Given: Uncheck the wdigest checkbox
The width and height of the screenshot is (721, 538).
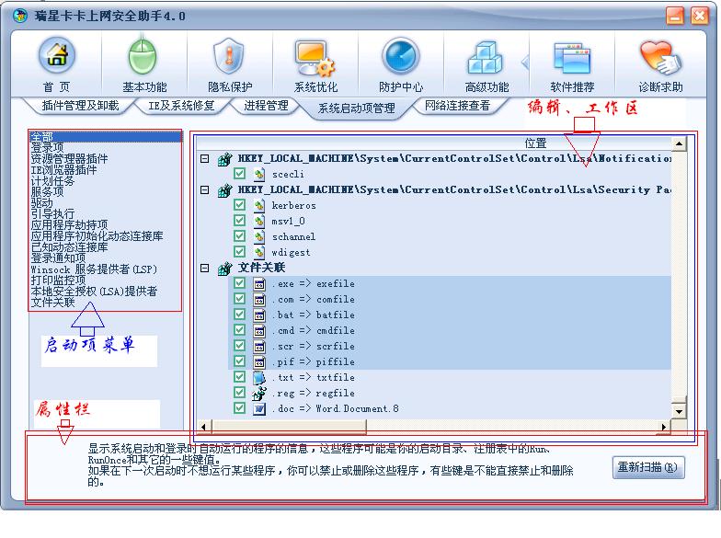Looking at the screenshot, I should pos(239,252).
